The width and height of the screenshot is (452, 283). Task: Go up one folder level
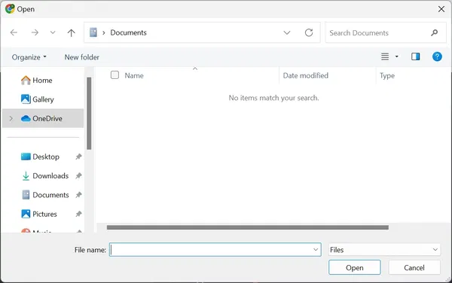click(72, 33)
